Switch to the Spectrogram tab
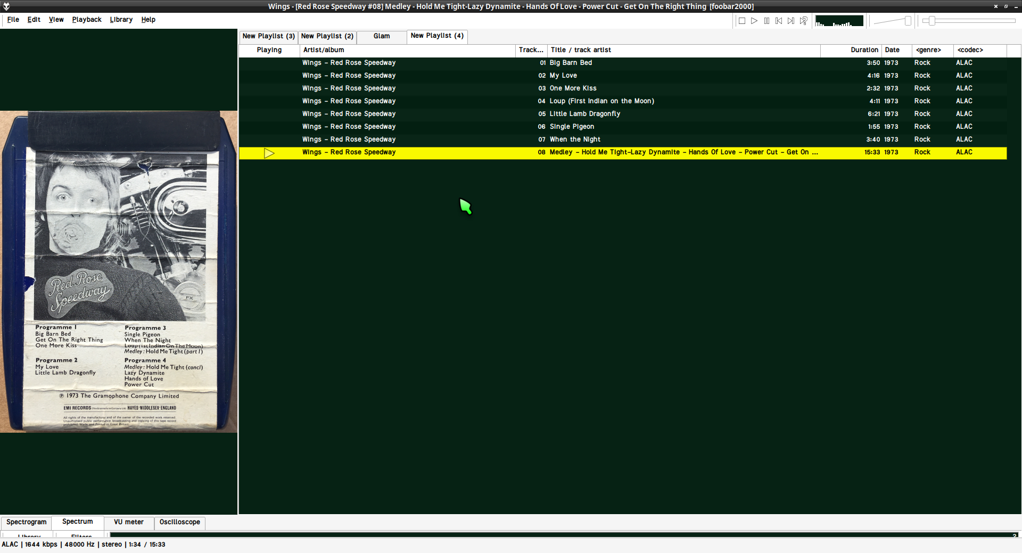 (27, 522)
